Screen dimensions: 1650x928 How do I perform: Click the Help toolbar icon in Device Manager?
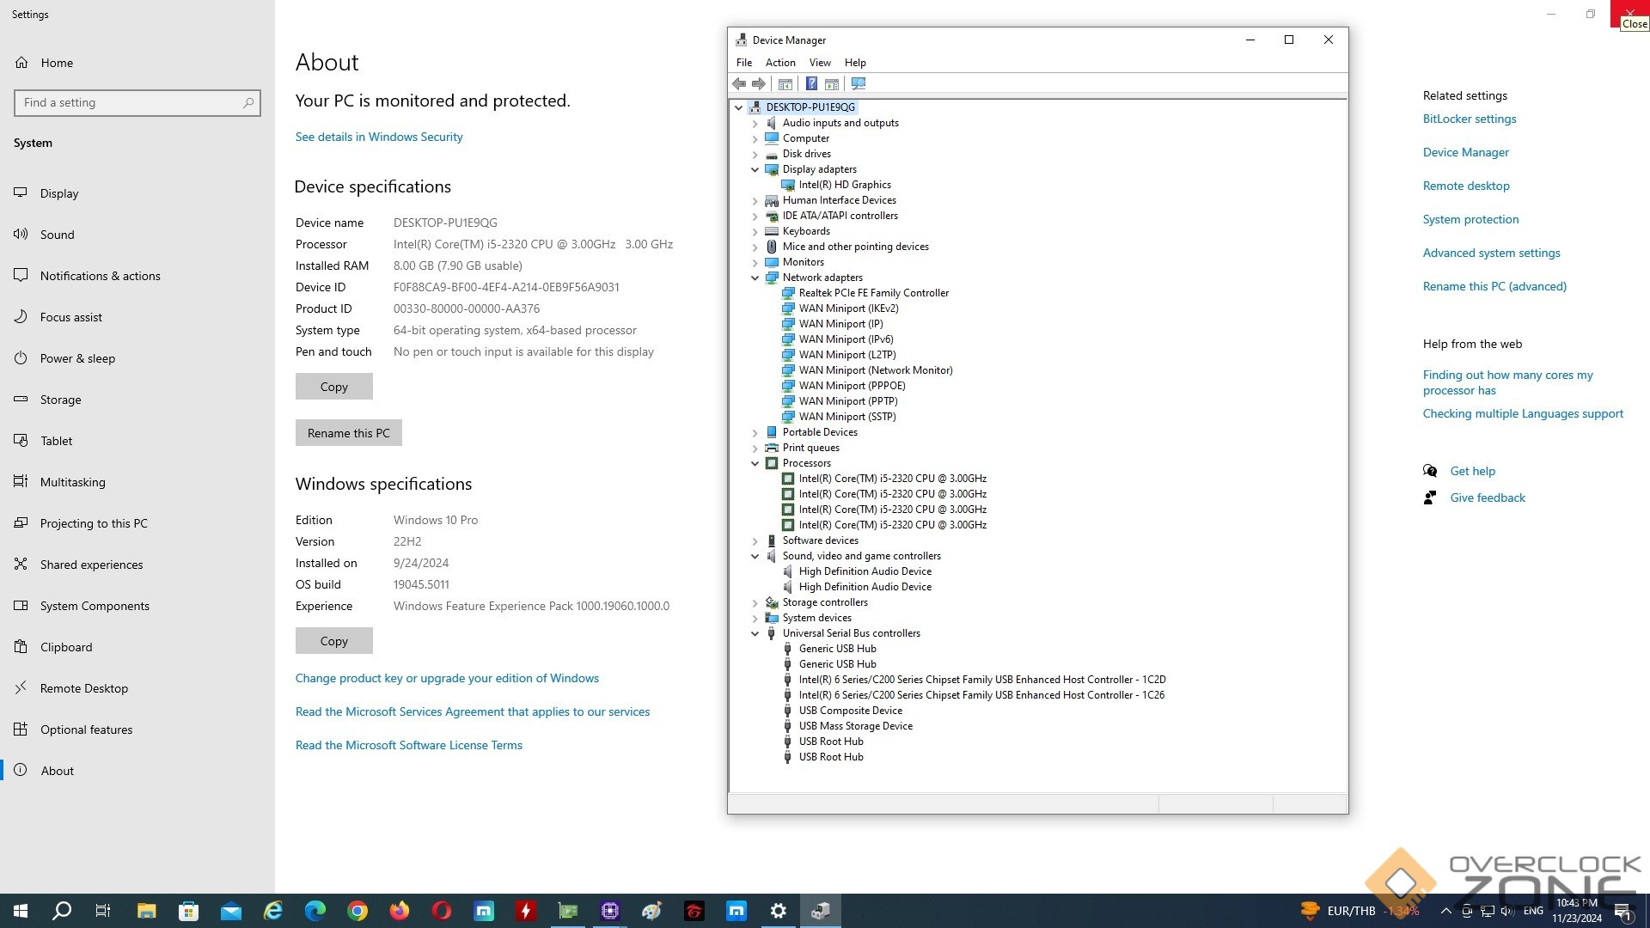click(810, 83)
